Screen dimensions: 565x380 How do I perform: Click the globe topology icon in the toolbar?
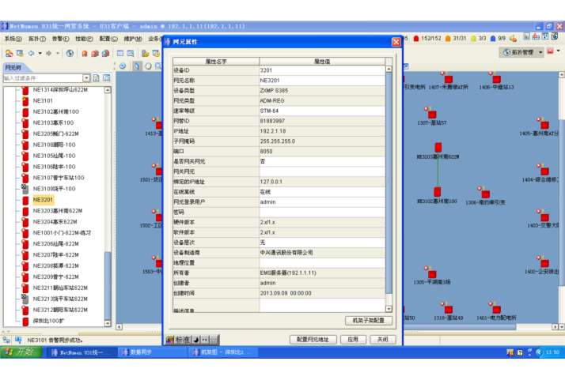click(70, 53)
